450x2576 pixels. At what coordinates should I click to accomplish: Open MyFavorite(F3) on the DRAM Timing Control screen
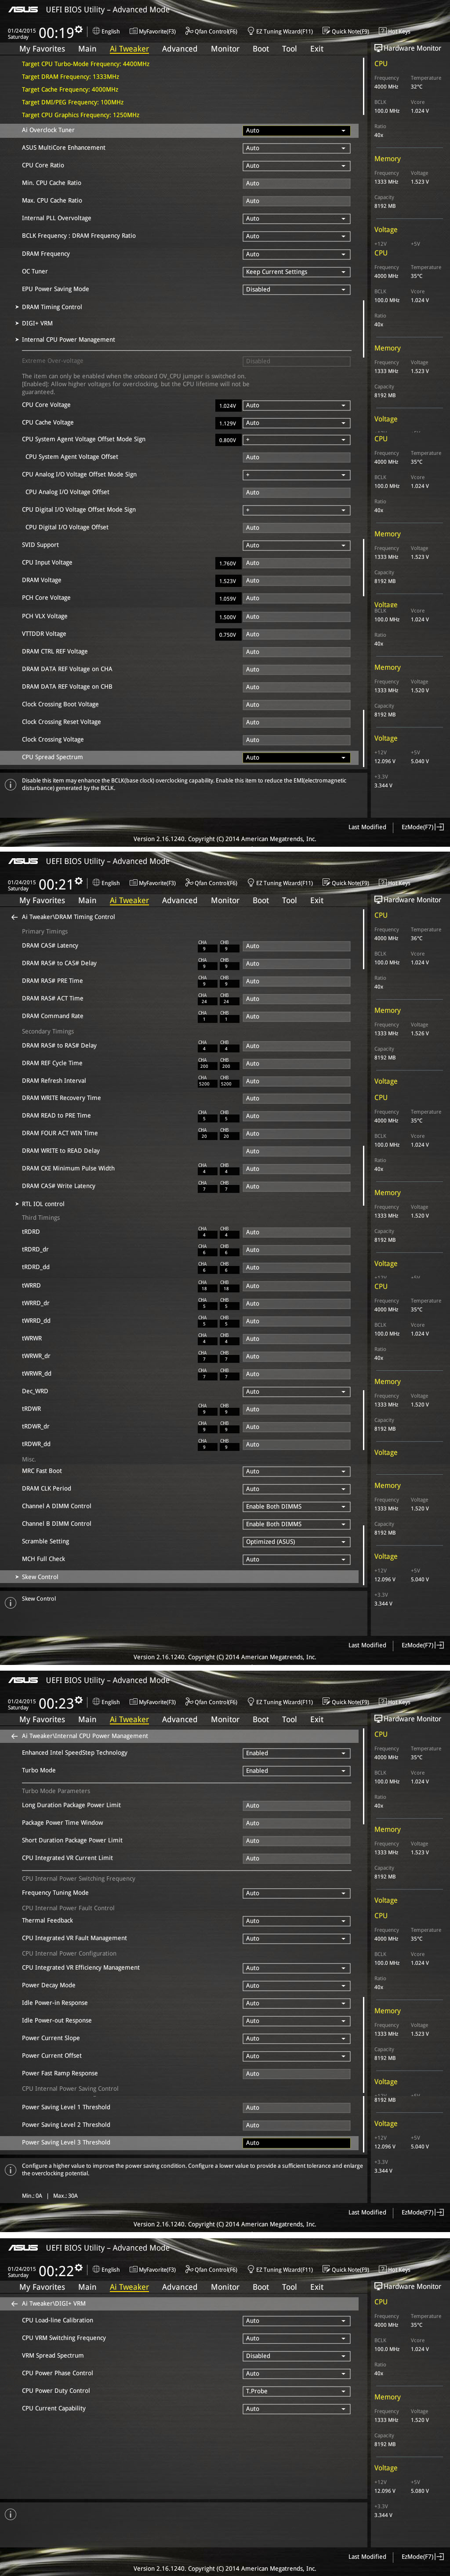tap(152, 883)
